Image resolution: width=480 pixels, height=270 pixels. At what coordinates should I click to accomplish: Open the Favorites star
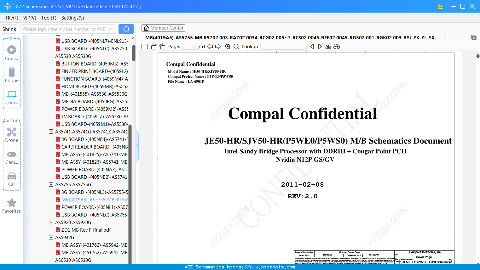tap(12, 206)
